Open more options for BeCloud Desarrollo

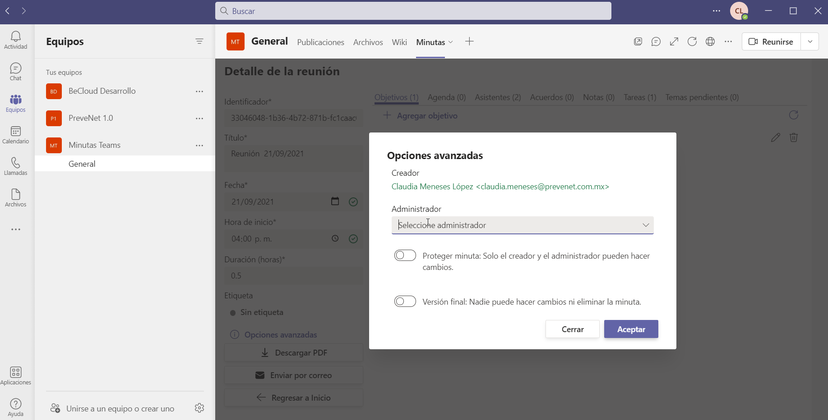pos(199,91)
